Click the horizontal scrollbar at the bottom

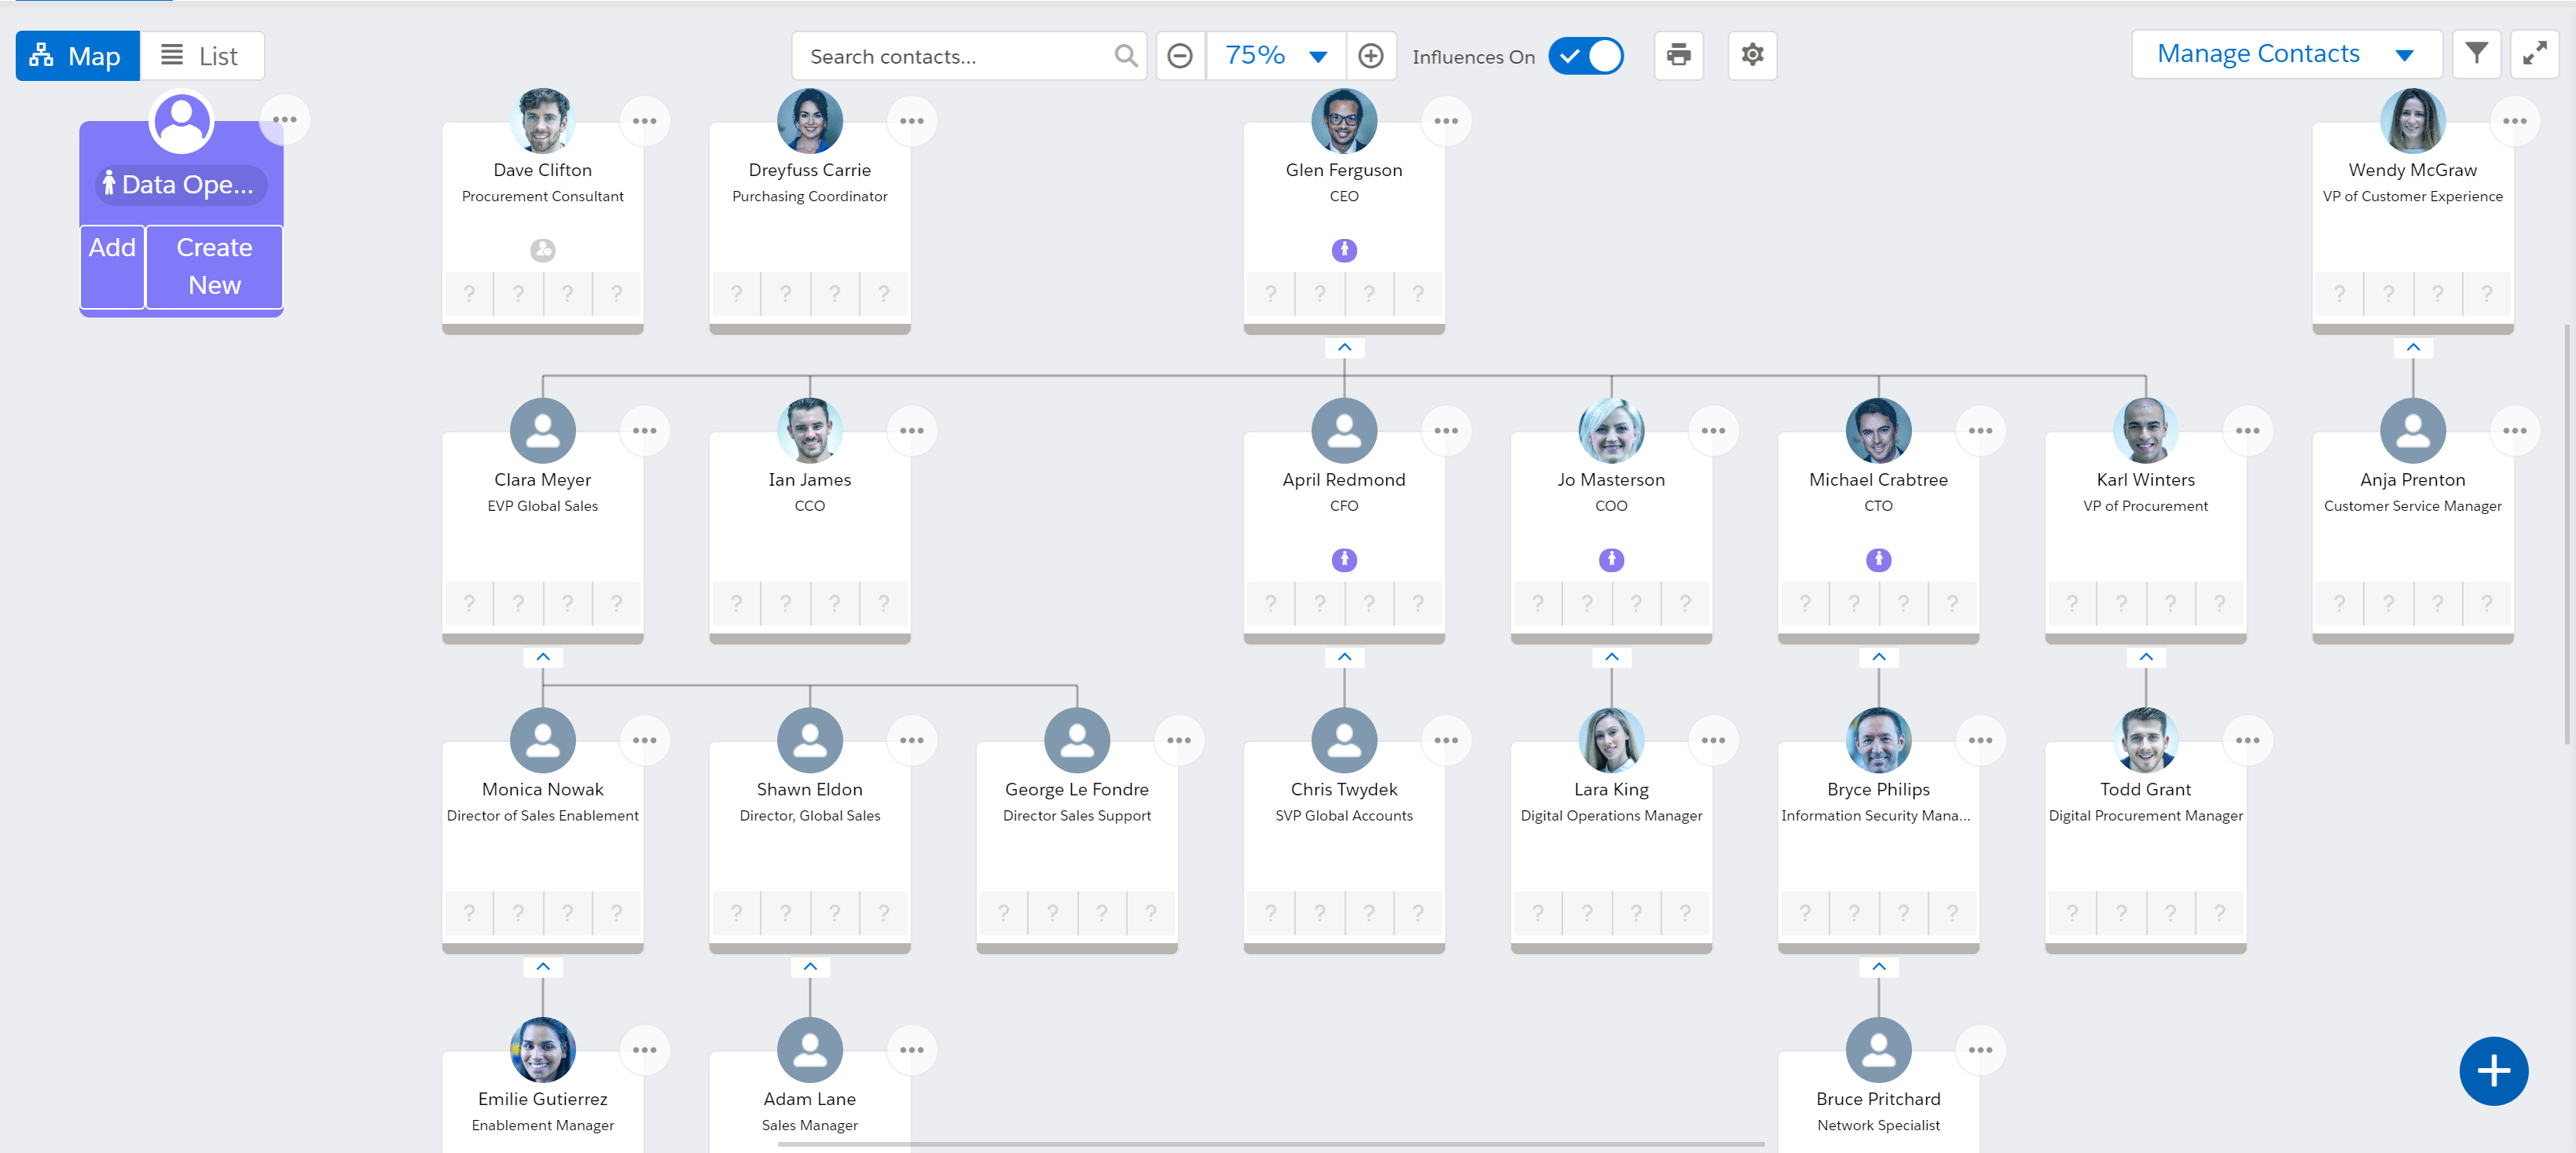(1270, 1144)
